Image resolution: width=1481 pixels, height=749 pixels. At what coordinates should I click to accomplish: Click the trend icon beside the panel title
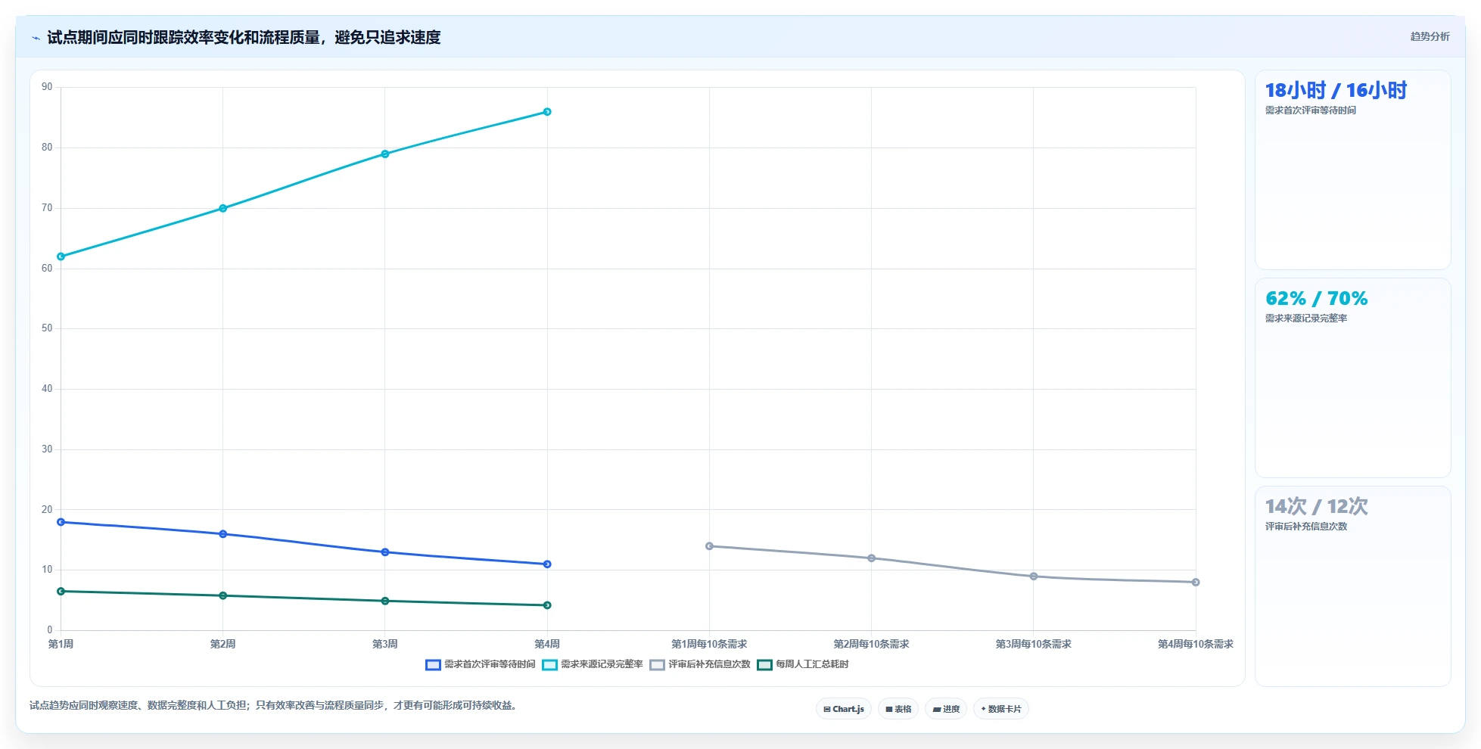click(36, 38)
